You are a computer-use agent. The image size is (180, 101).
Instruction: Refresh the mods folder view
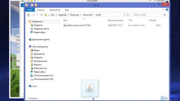pyautogui.click(x=128, y=15)
